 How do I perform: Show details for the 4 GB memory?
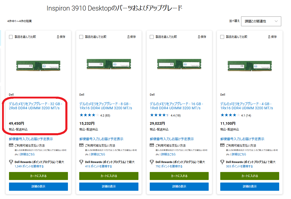pyautogui.click(x=250, y=187)
